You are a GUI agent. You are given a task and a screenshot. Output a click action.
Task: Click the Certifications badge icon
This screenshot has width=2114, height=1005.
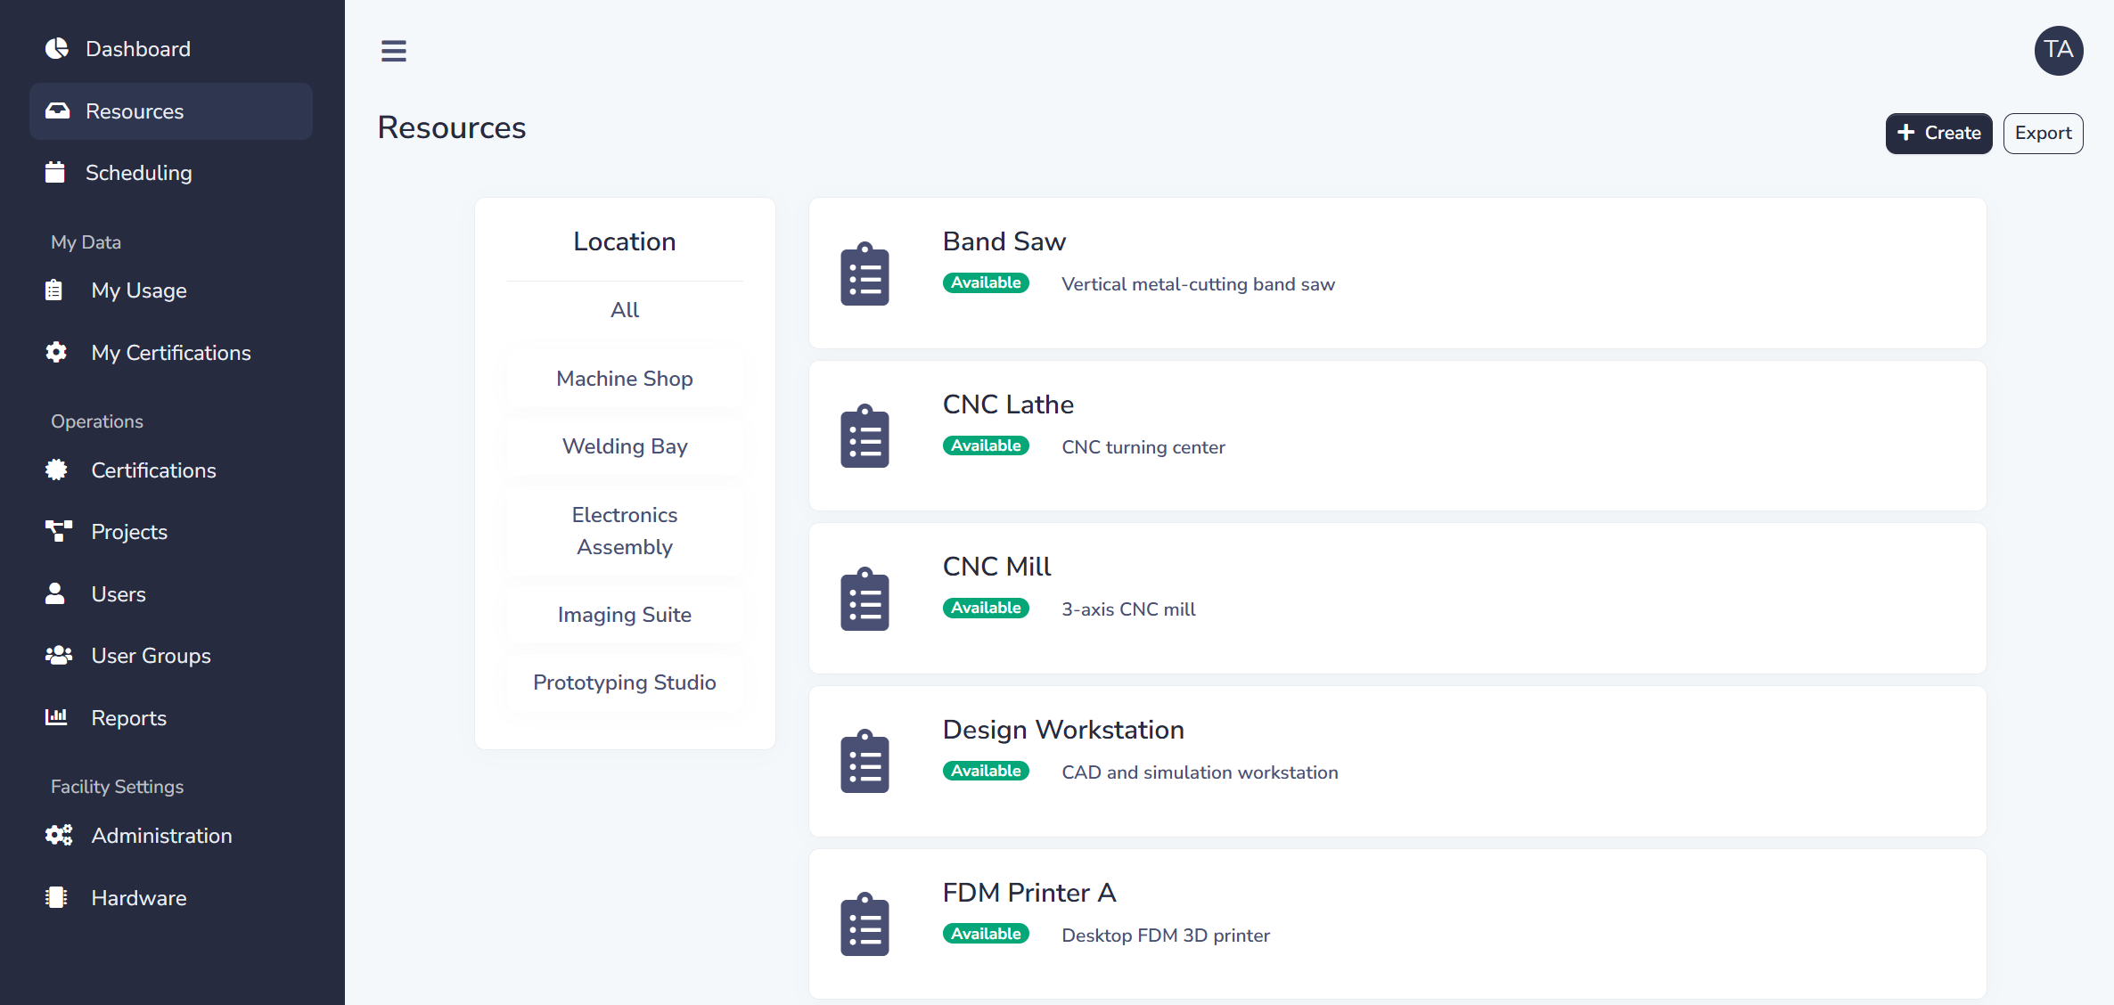tap(56, 470)
